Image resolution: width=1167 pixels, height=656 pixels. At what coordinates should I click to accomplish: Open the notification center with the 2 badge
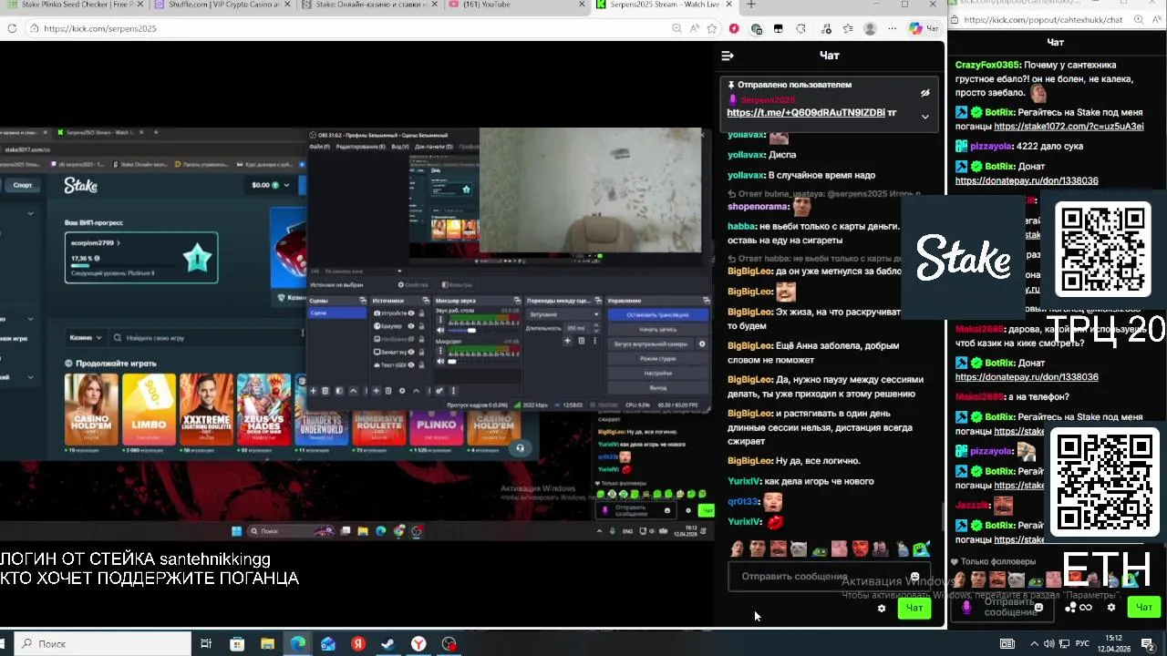pyautogui.click(x=1148, y=643)
